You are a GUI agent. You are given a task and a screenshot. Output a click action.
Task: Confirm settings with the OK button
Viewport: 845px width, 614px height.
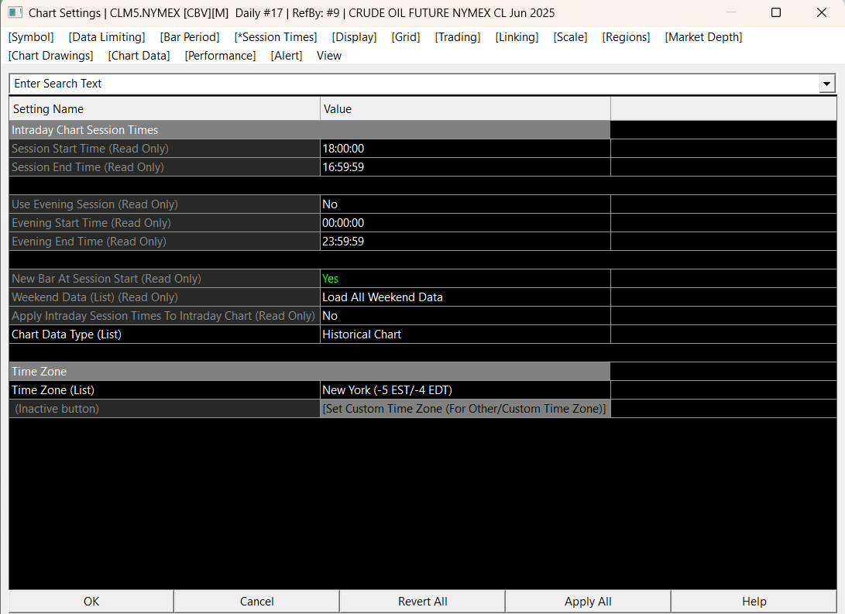91,601
